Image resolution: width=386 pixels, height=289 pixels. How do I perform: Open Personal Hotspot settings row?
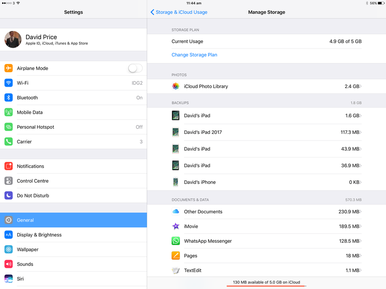coord(73,127)
